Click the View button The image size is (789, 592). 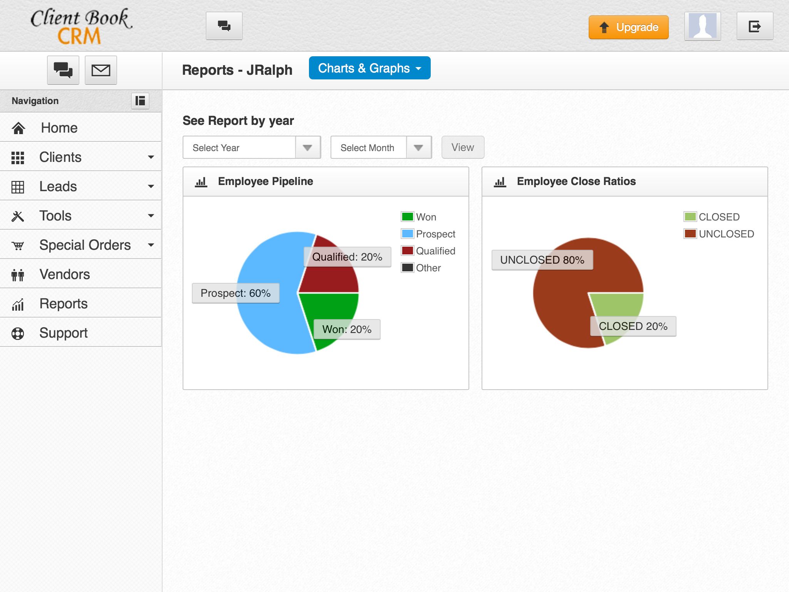point(462,148)
